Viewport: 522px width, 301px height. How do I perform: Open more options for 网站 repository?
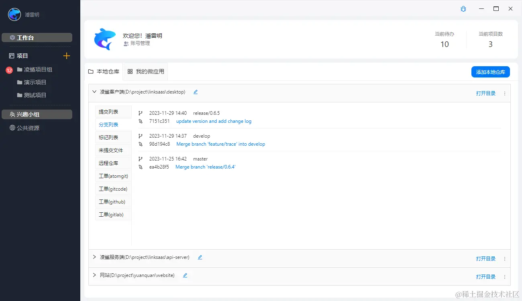[x=505, y=277]
